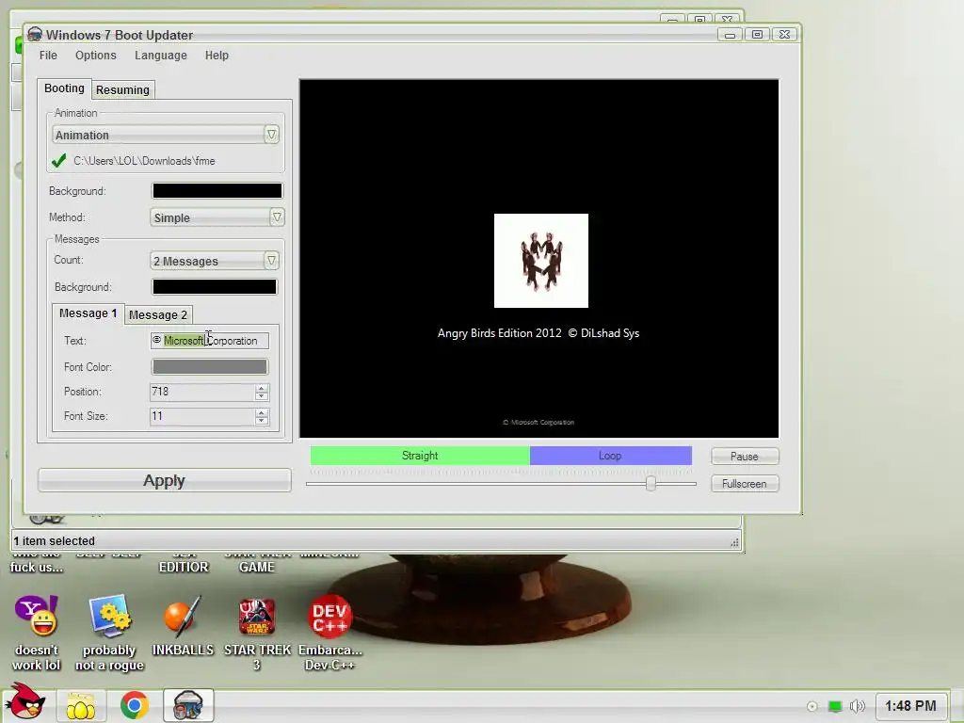Click the 1:48 PM clock
964x723 pixels.
(910, 706)
